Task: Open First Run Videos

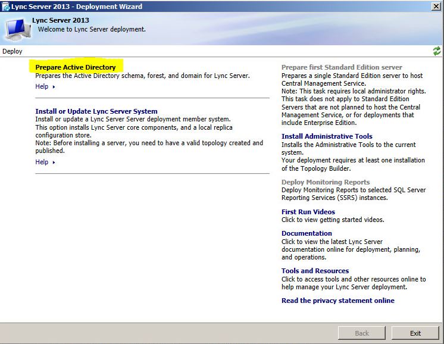Action: pos(308,212)
